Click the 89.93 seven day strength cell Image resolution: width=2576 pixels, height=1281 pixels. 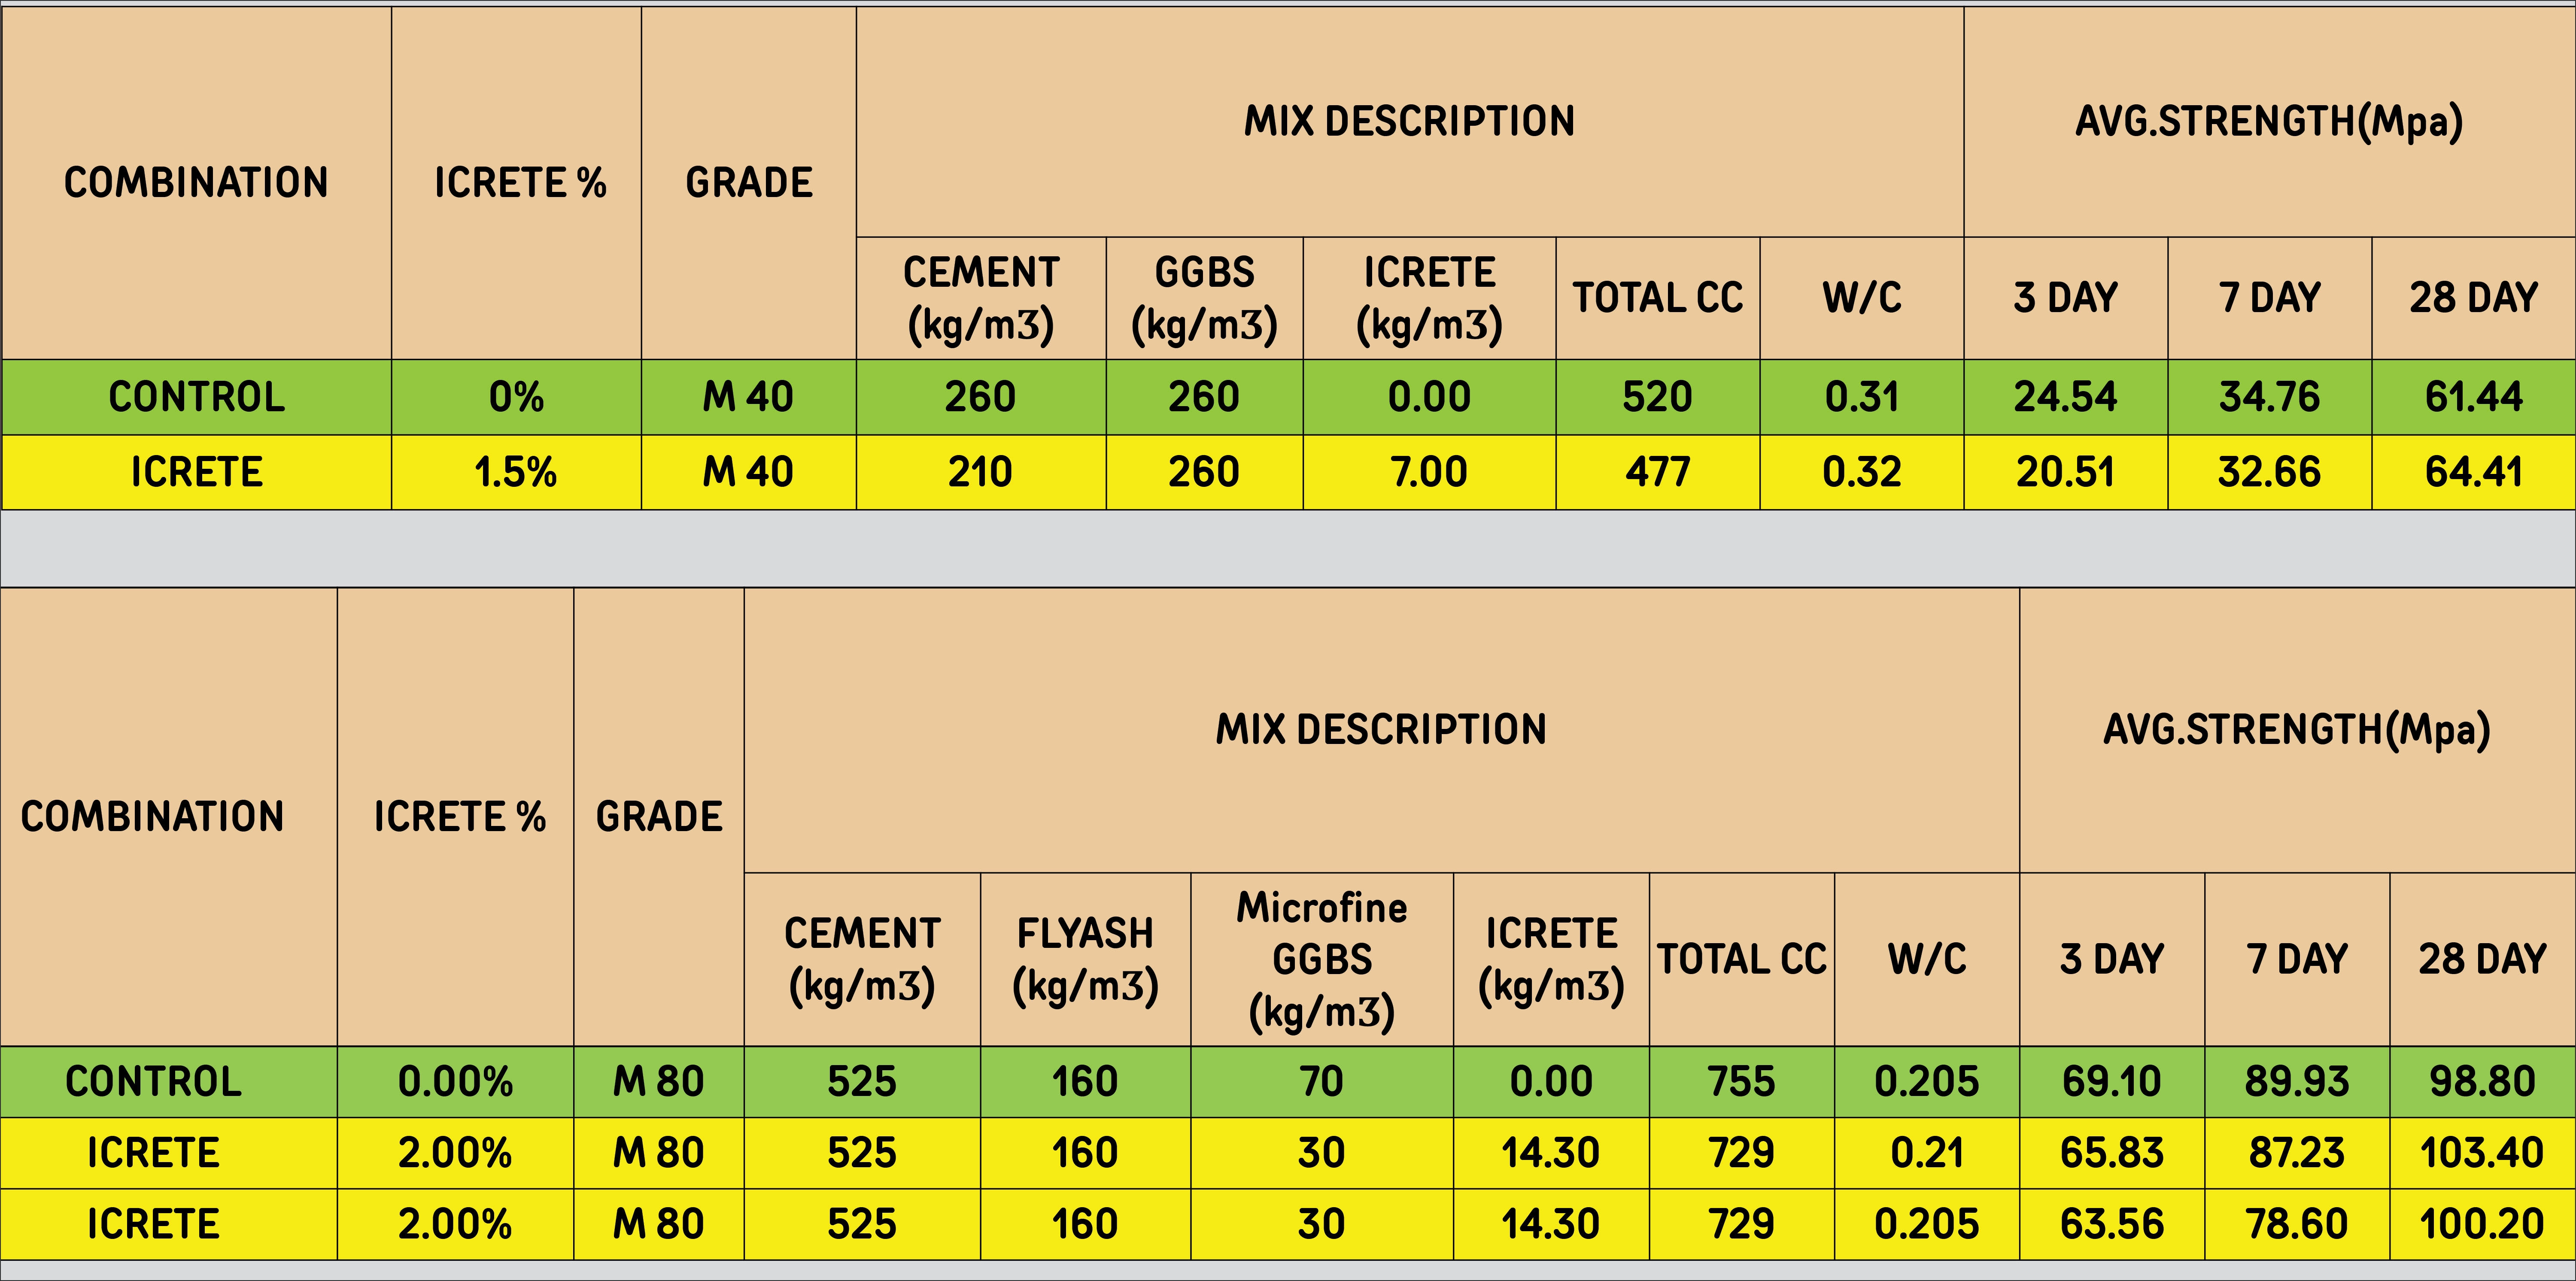coord(2296,1082)
